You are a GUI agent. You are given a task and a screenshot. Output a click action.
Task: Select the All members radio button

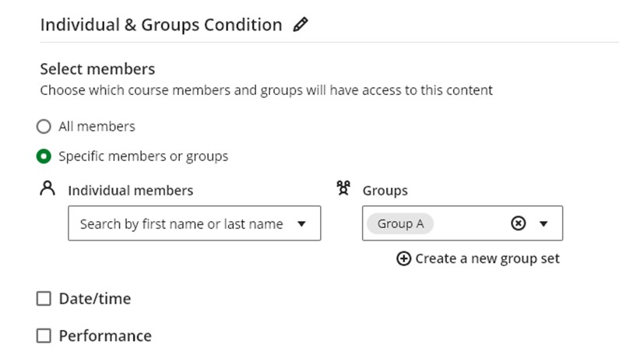click(x=44, y=127)
